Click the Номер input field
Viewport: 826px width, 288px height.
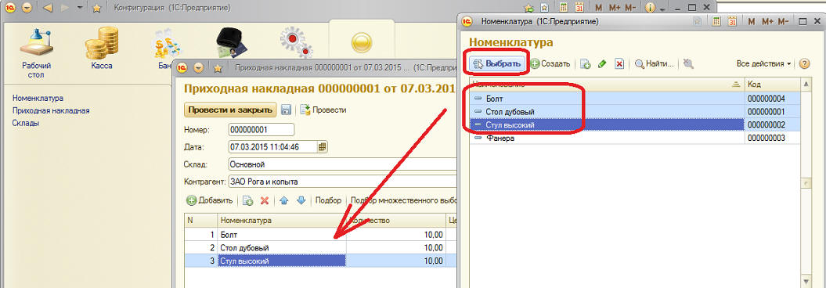[262, 129]
